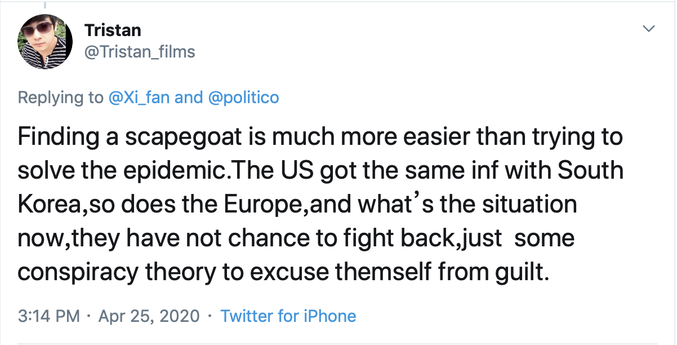Visit the @politico mention link

tap(243, 98)
